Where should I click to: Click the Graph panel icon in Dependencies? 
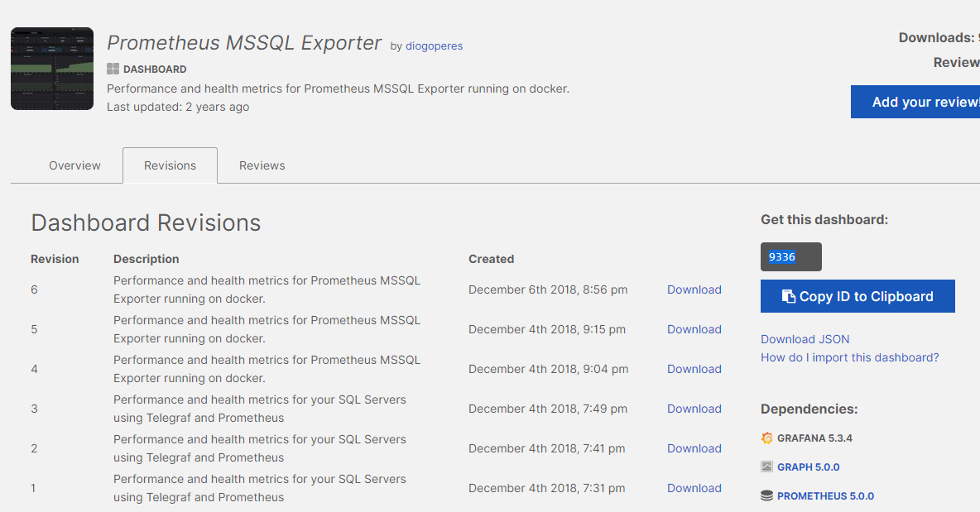(x=767, y=467)
